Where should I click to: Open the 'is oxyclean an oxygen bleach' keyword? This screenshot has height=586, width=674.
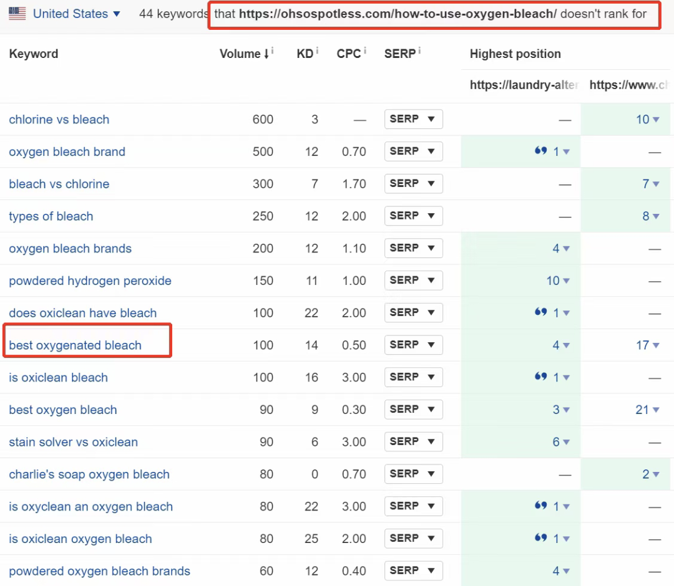point(90,507)
